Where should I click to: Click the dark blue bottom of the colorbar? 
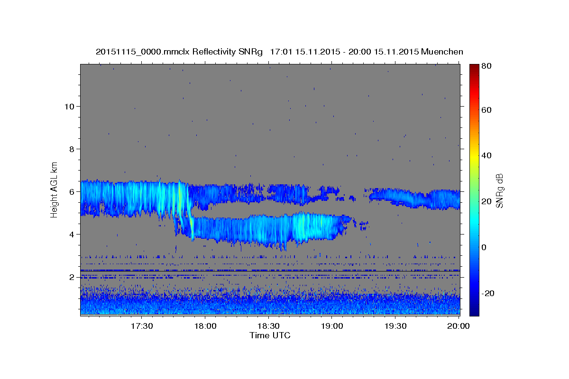click(x=474, y=311)
